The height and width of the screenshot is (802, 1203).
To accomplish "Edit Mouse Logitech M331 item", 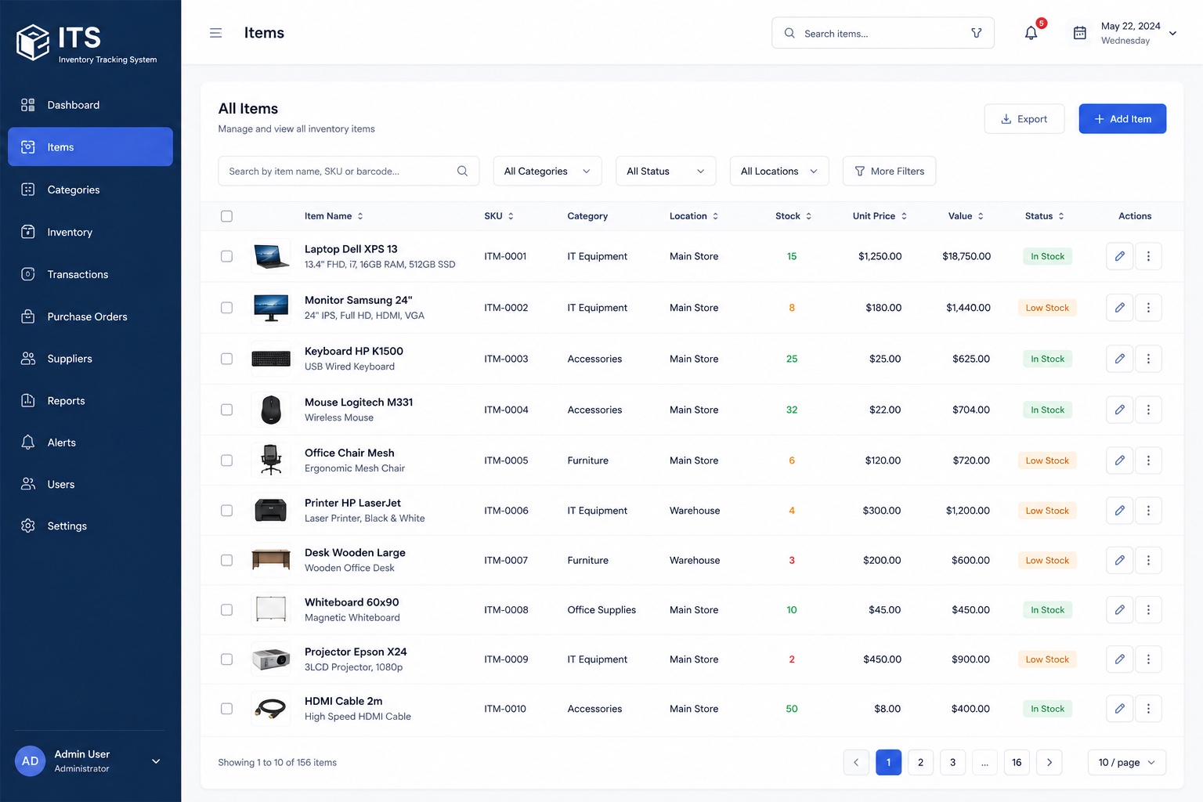I will tap(1119, 410).
